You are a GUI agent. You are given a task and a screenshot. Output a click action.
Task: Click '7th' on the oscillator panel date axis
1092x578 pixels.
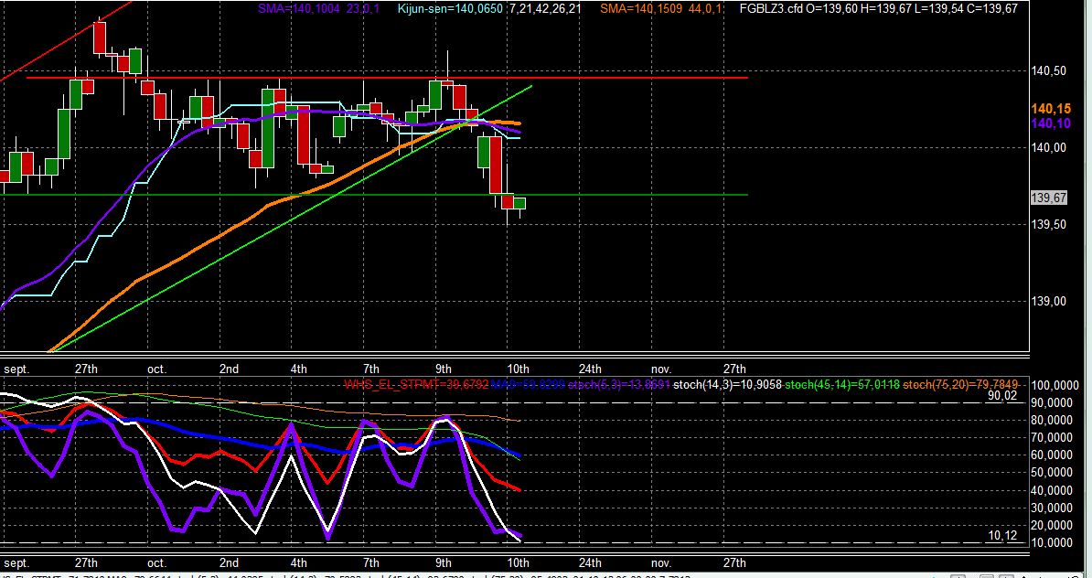pos(371,562)
